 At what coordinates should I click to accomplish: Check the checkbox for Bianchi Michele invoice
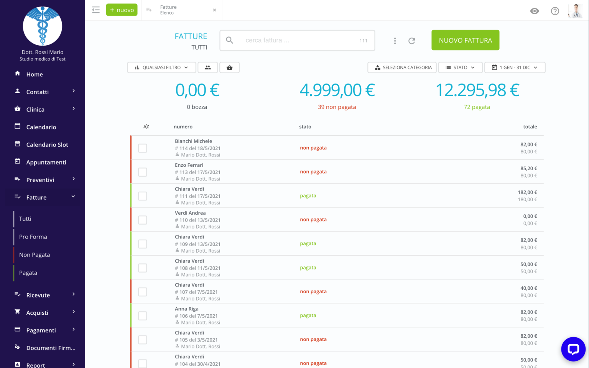tap(142, 148)
